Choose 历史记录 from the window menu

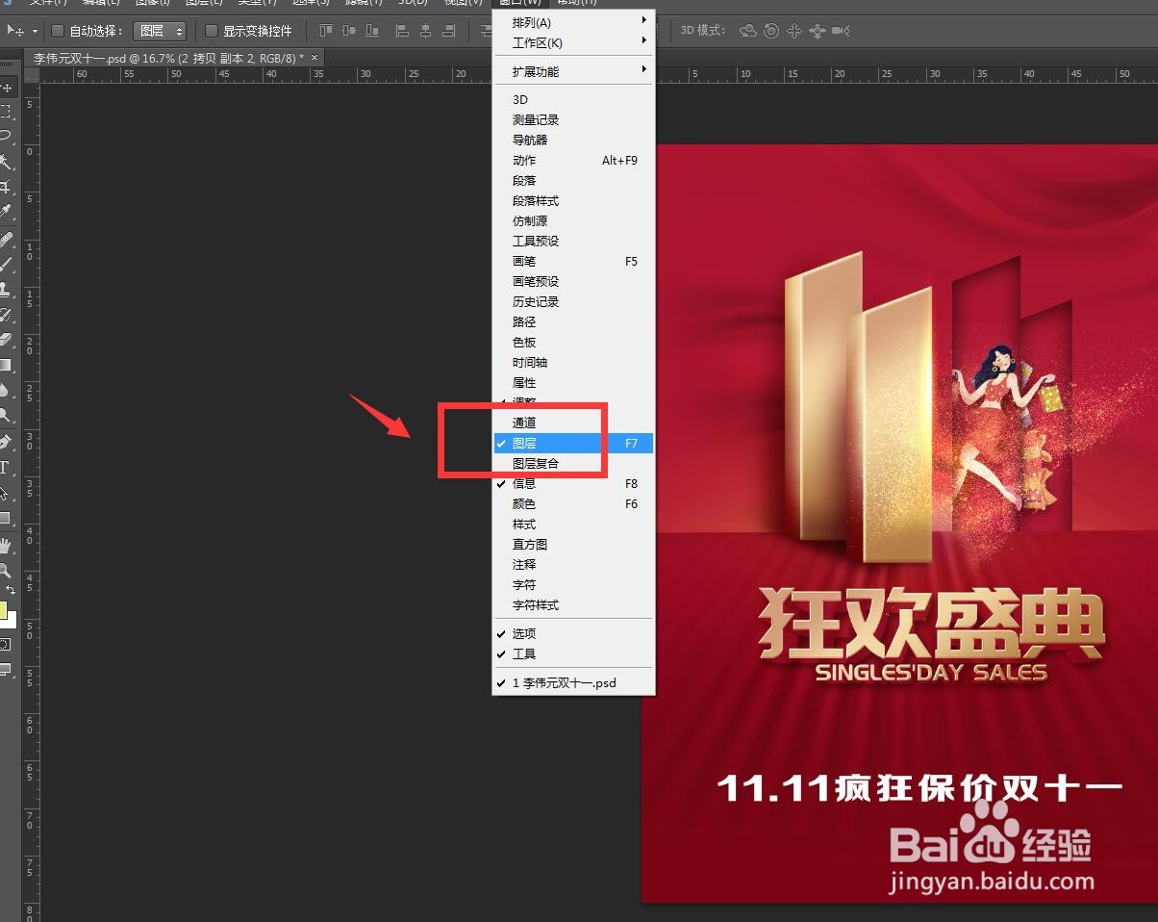[x=573, y=302]
